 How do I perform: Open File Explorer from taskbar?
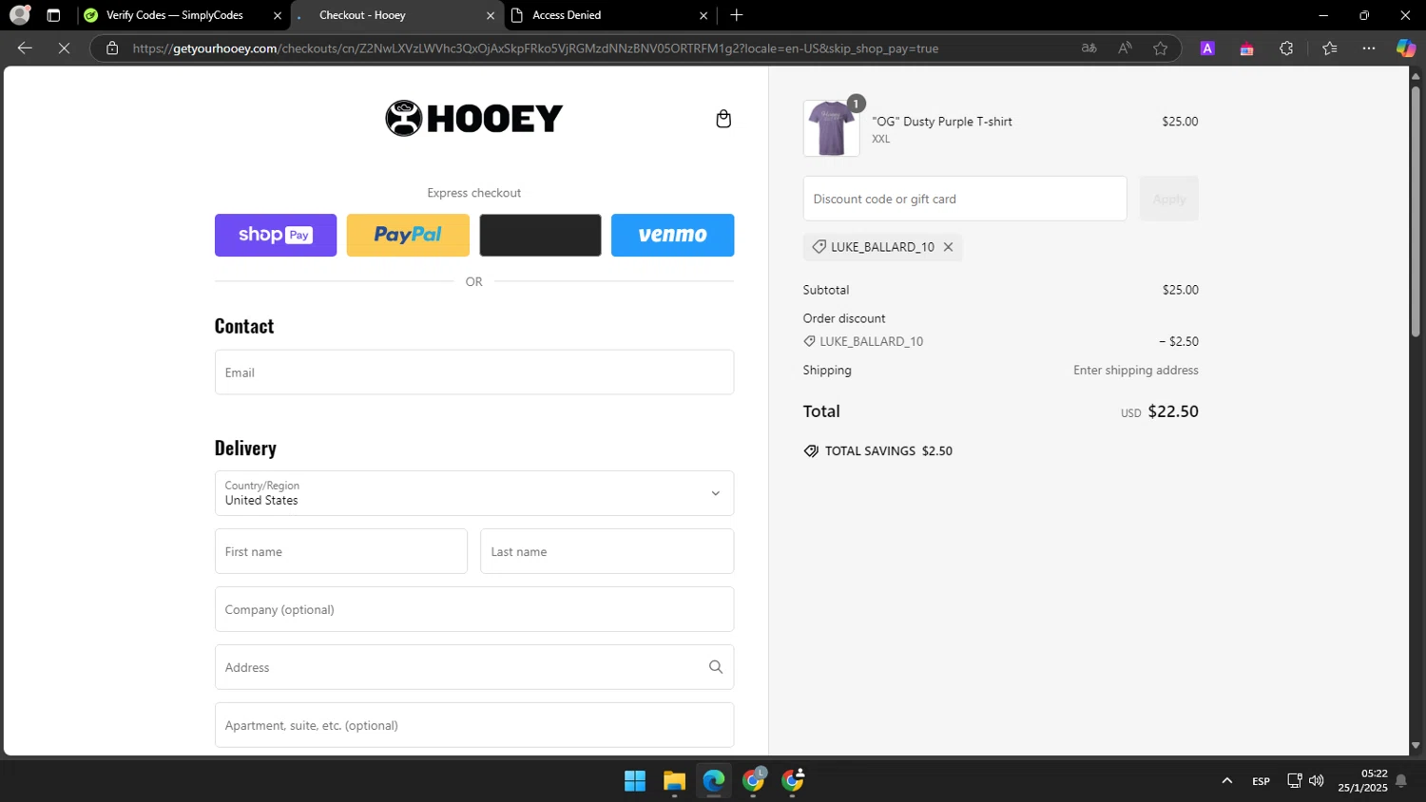coord(674,781)
